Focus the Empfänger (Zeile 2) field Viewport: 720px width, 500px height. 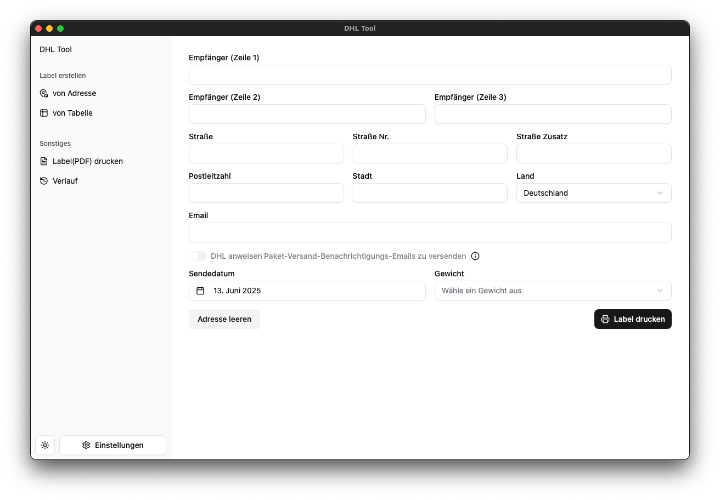click(307, 114)
